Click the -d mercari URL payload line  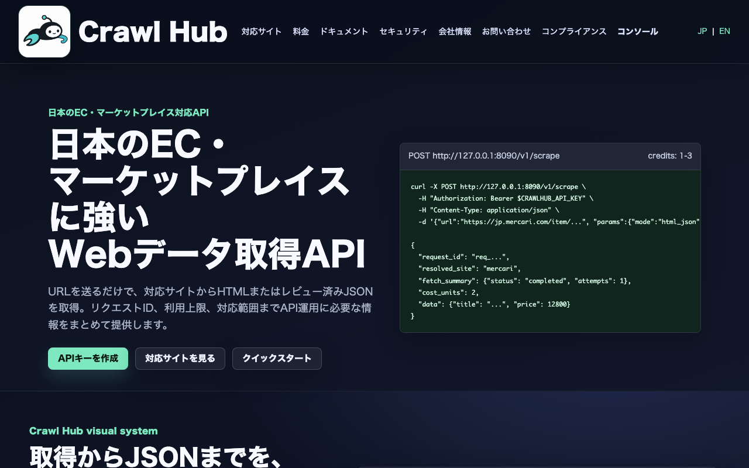point(559,222)
